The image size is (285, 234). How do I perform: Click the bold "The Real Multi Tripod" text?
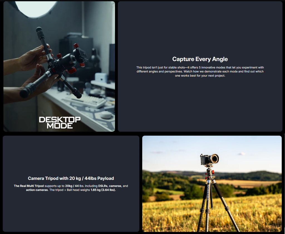point(29,186)
